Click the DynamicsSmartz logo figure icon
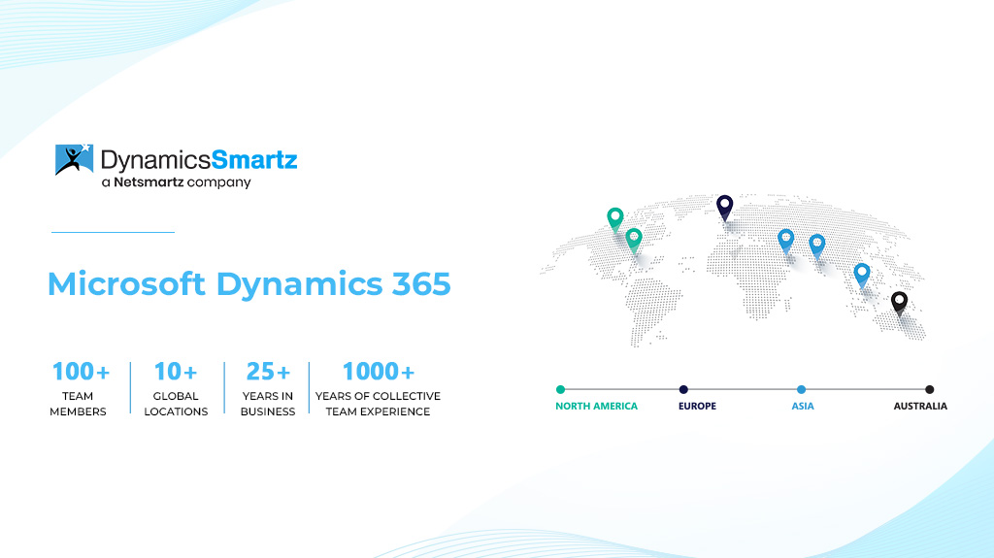The height and width of the screenshot is (558, 994). [x=74, y=160]
